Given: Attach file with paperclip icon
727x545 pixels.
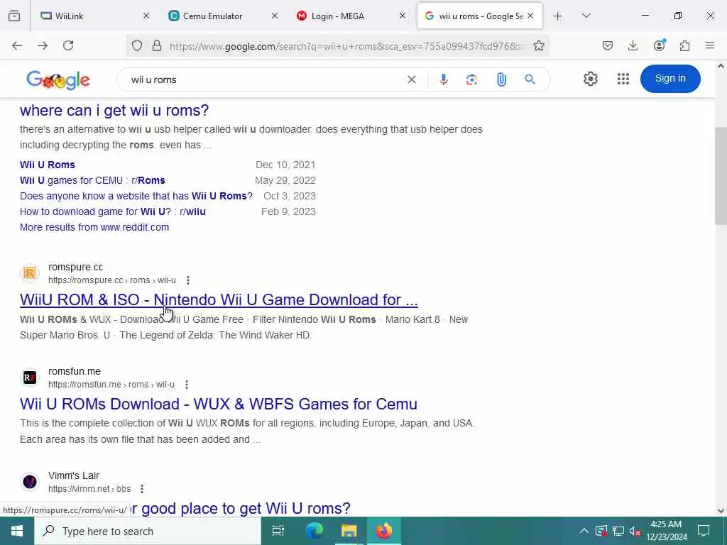Looking at the screenshot, I should coord(501,79).
